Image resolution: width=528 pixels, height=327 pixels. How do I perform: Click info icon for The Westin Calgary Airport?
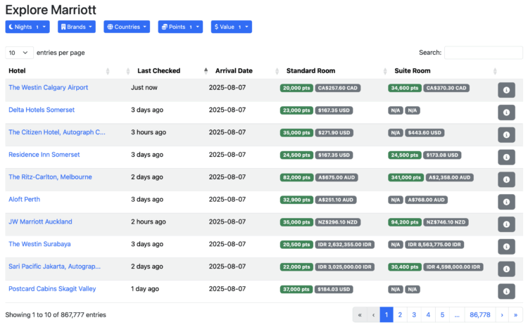click(507, 90)
